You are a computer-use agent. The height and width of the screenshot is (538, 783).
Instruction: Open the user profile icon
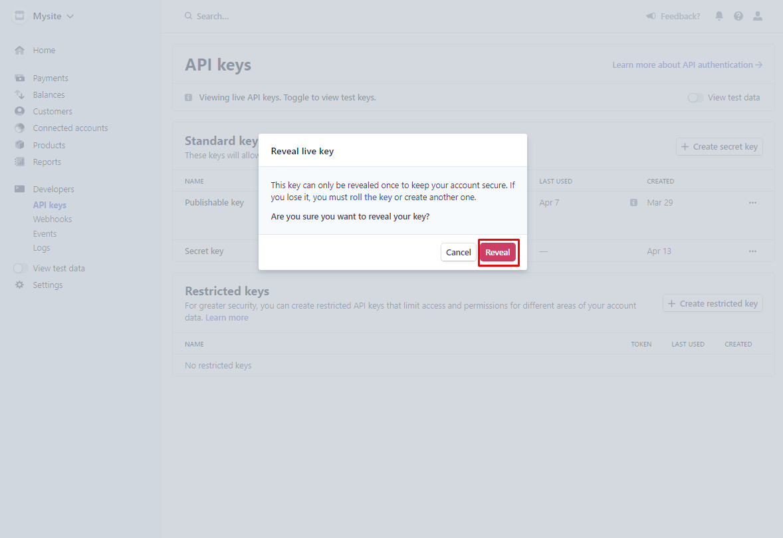(x=758, y=15)
